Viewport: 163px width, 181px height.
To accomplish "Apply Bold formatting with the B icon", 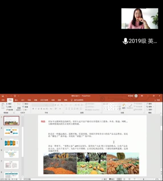I will click(x=33, y=109).
